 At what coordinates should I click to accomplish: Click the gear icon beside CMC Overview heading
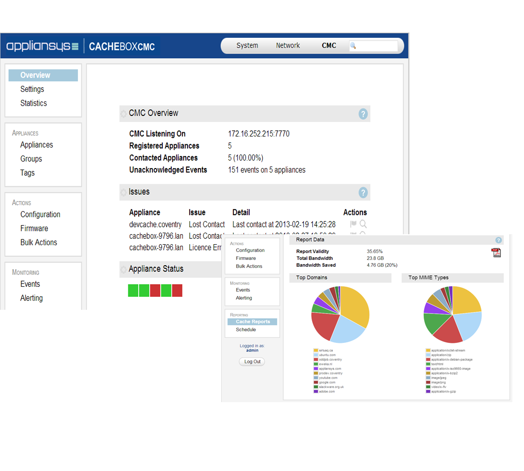coord(124,113)
